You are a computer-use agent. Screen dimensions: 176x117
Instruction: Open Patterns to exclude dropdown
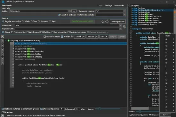tap(124, 15)
